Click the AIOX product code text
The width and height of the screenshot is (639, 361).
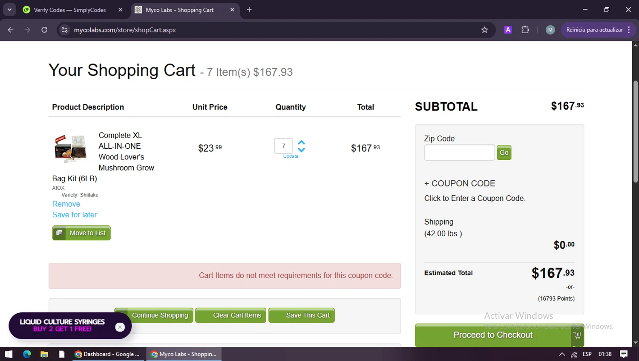pos(58,188)
